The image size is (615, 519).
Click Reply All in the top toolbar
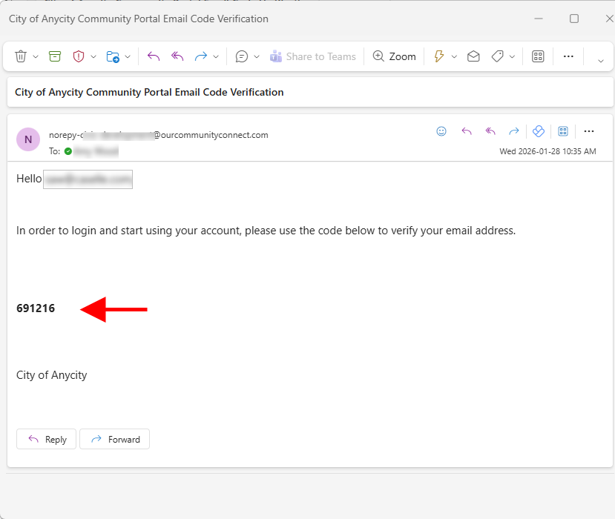point(177,56)
